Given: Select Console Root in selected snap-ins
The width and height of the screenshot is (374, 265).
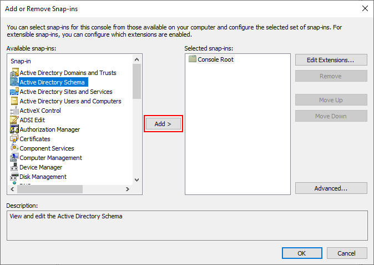Looking at the screenshot, I should click(x=216, y=59).
